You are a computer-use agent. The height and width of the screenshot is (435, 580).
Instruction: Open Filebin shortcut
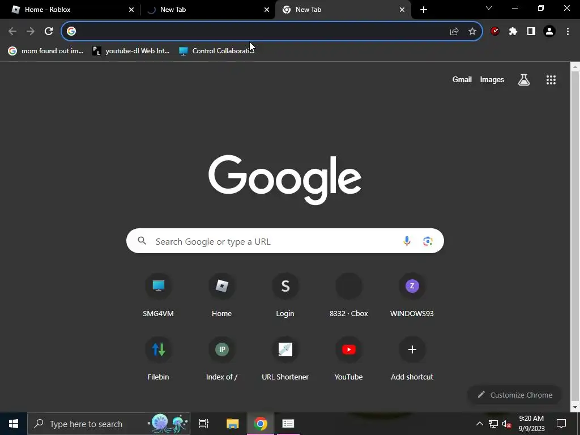[159, 359]
